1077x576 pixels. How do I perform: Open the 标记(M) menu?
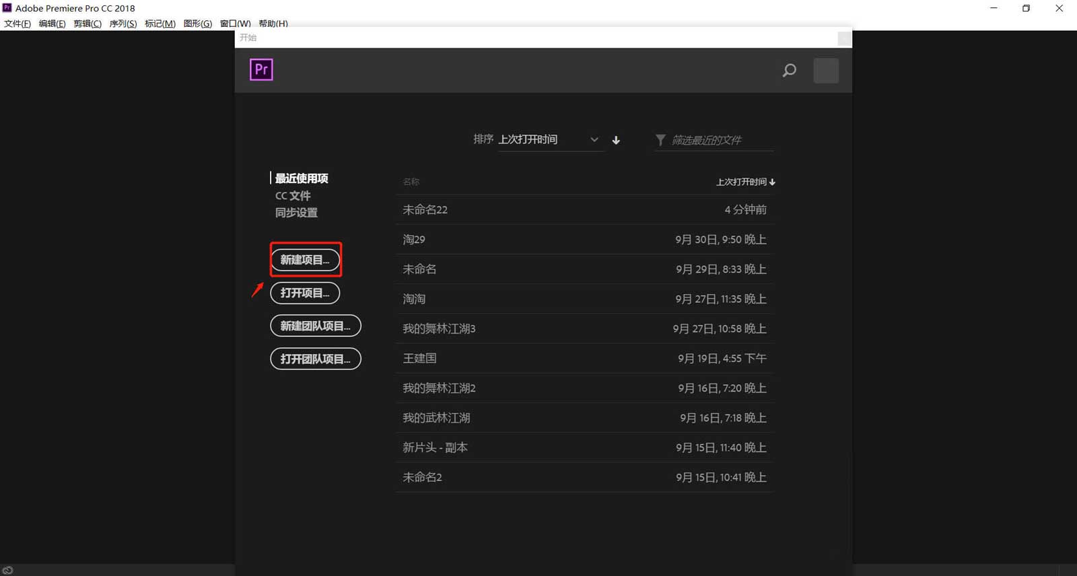(x=160, y=24)
